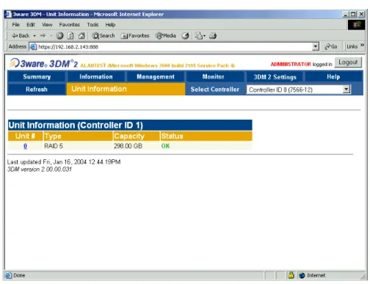Open the Media toolbar button

(166, 36)
